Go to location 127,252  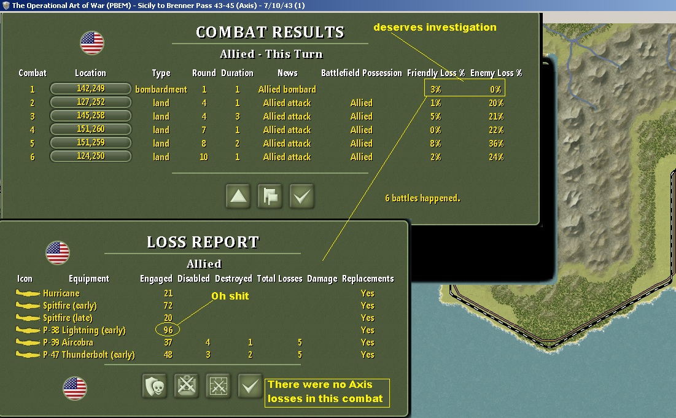pyautogui.click(x=90, y=102)
